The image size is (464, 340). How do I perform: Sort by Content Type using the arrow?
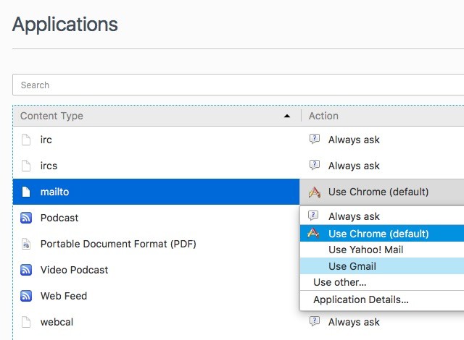[287, 116]
